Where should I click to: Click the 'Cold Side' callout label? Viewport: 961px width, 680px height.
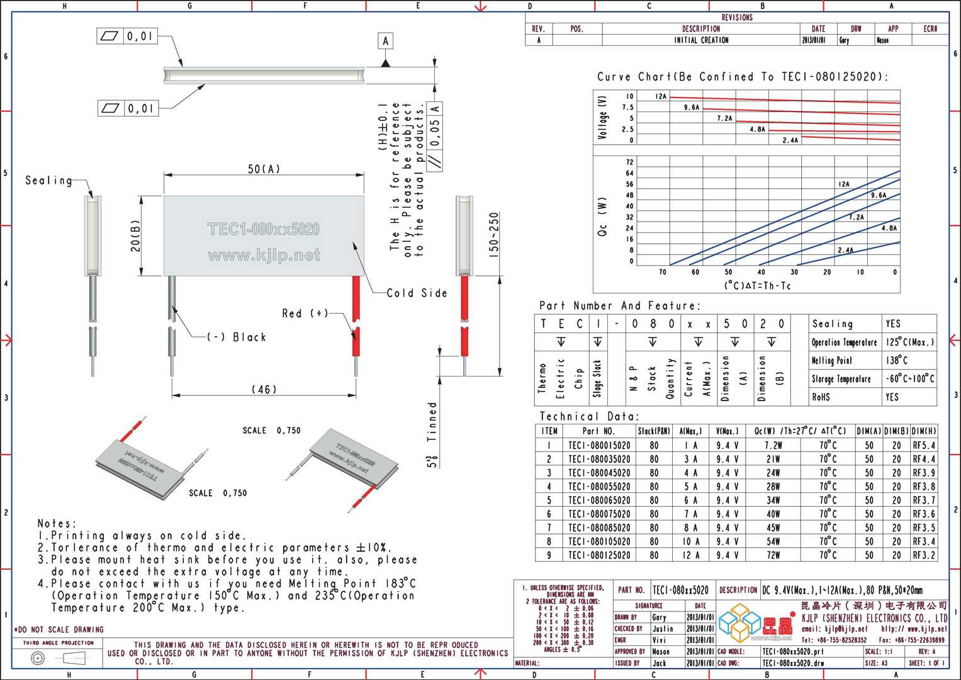[417, 293]
